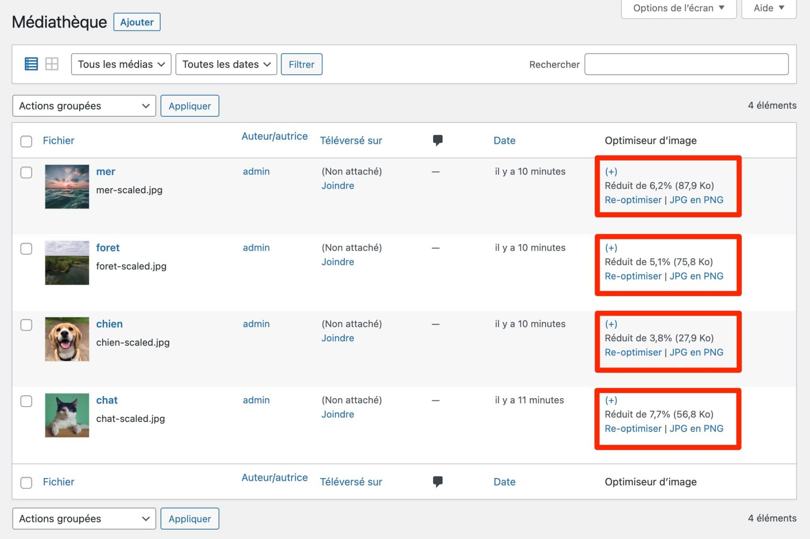The width and height of the screenshot is (810, 539).
Task: Click Re-optimiser link for chien
Action: (x=633, y=352)
